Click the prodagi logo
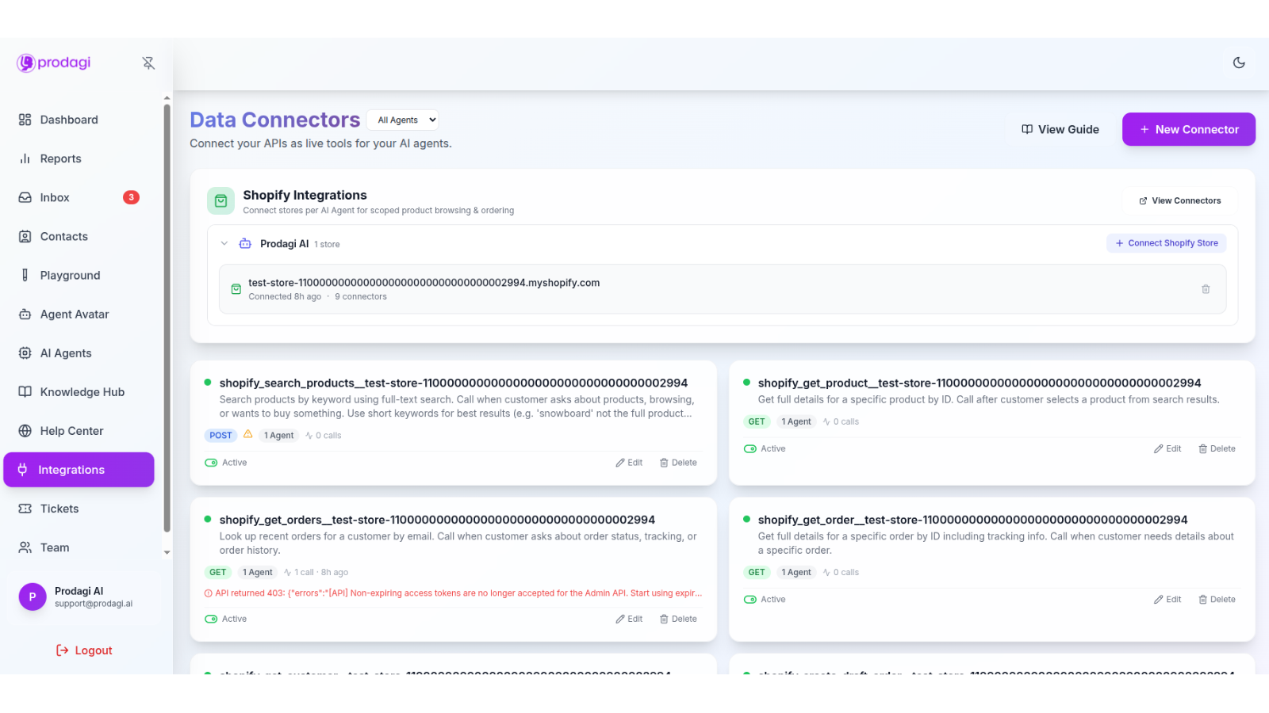Screen dimensions: 1269x713 coord(54,63)
